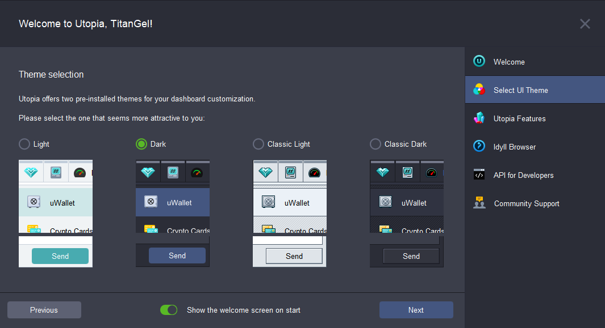Select the Dark theme radio button
Screen dimensions: 605x328
[x=141, y=144]
